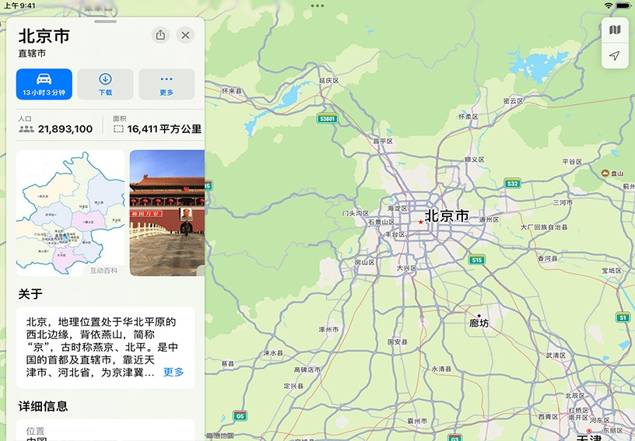Select the 密云区 label on the map
The image size is (635, 441).
point(513,101)
